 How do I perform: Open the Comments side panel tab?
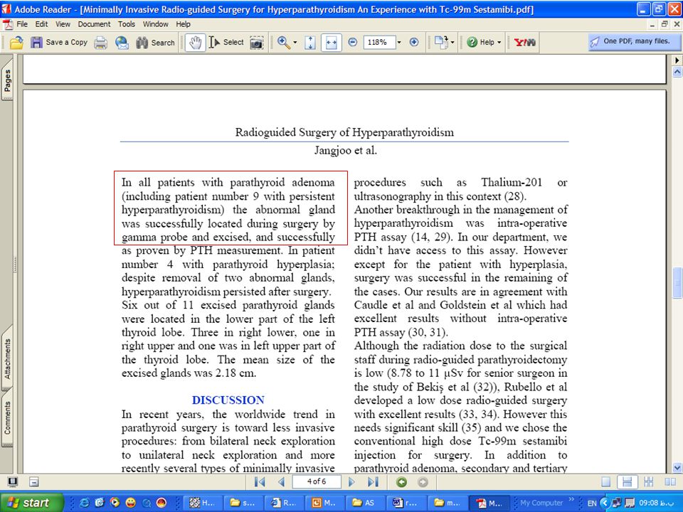pyautogui.click(x=7, y=417)
